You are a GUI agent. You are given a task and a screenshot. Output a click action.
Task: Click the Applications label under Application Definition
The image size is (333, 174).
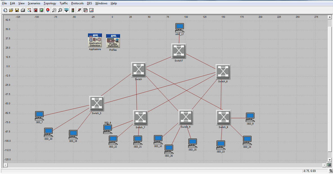click(x=95, y=49)
